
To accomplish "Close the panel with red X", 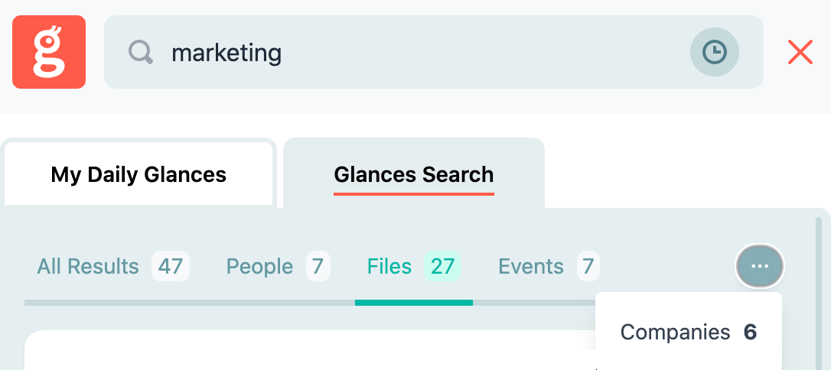I will [800, 53].
